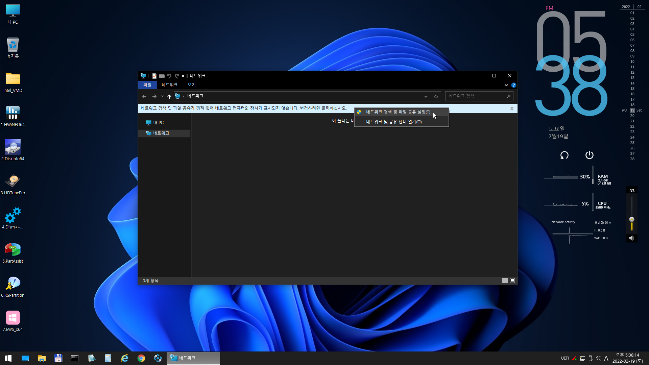
Task: Expand the ribbon with the chevron
Action: click(x=506, y=85)
